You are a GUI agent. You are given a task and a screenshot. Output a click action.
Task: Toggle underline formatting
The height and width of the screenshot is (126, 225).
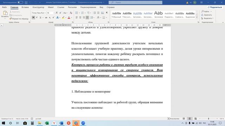(x=40, y=17)
